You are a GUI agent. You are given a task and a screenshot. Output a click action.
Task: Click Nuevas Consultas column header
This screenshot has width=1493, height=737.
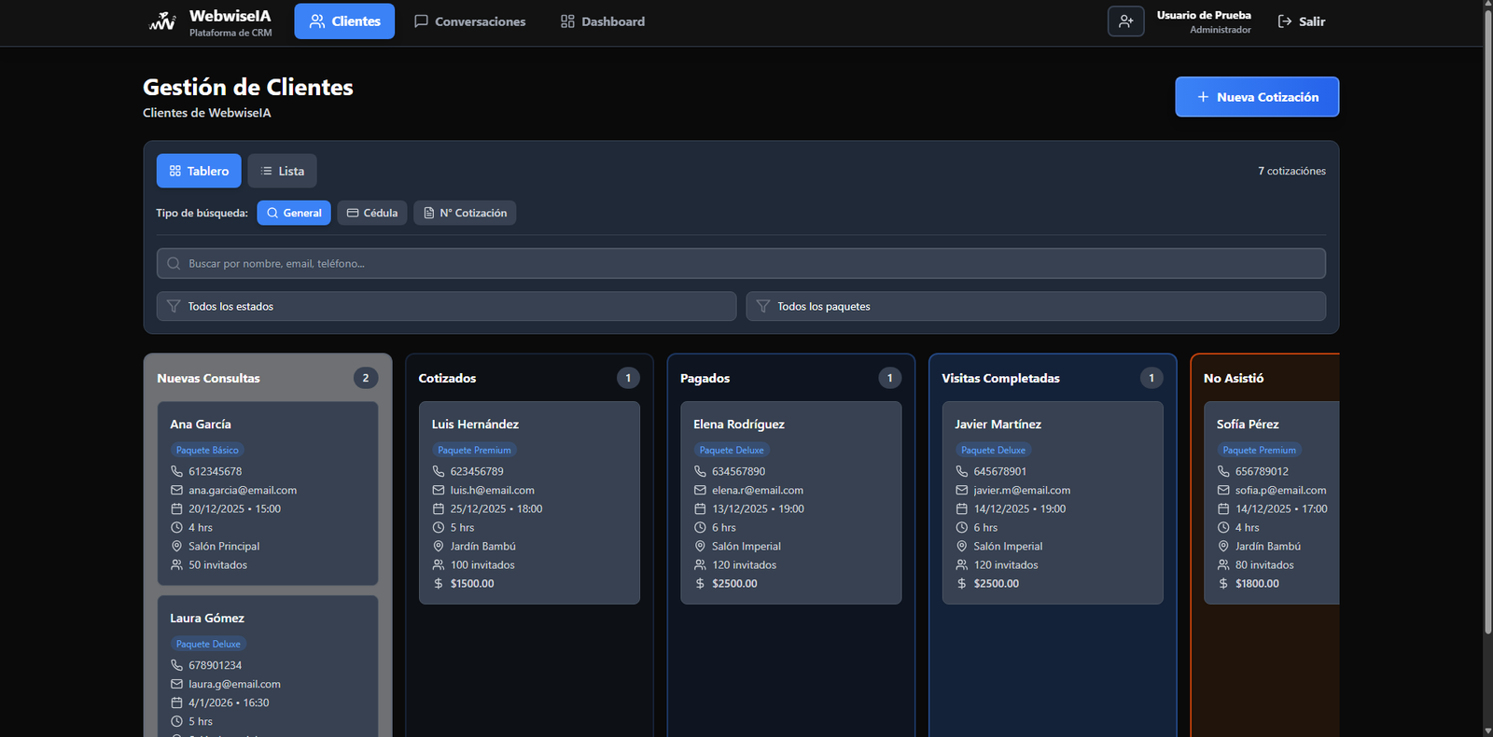208,378
